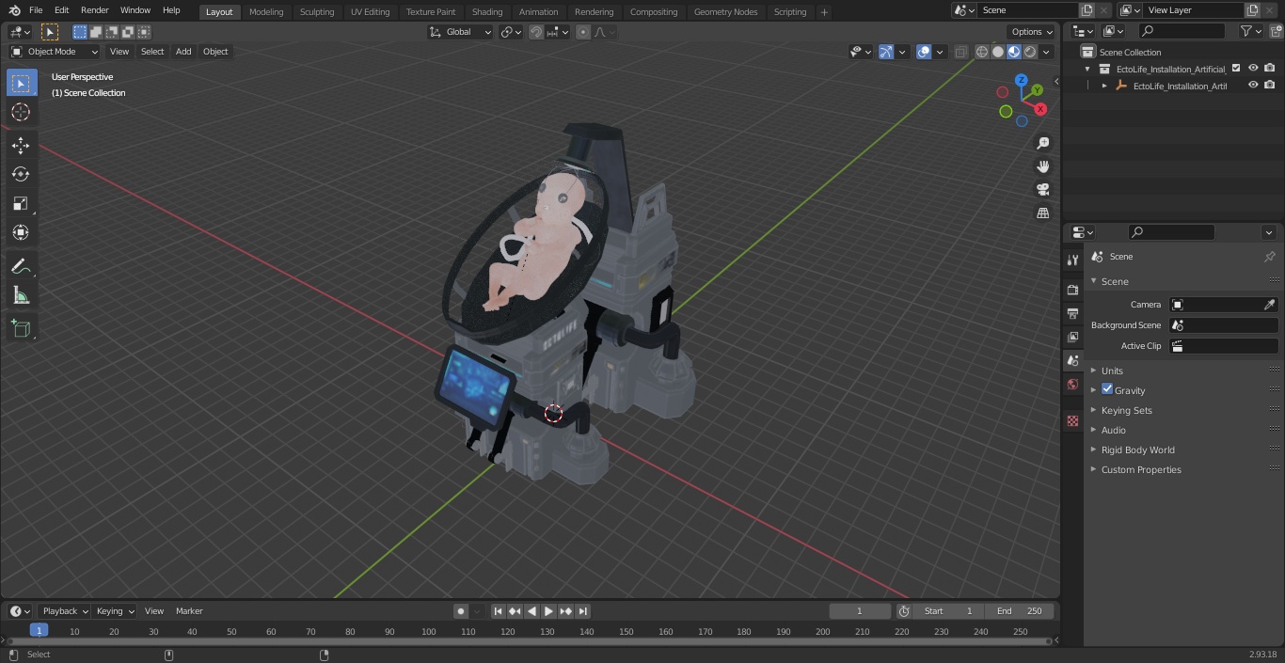The image size is (1285, 663).
Task: Open the Tool properties tab
Action: pos(1072,260)
